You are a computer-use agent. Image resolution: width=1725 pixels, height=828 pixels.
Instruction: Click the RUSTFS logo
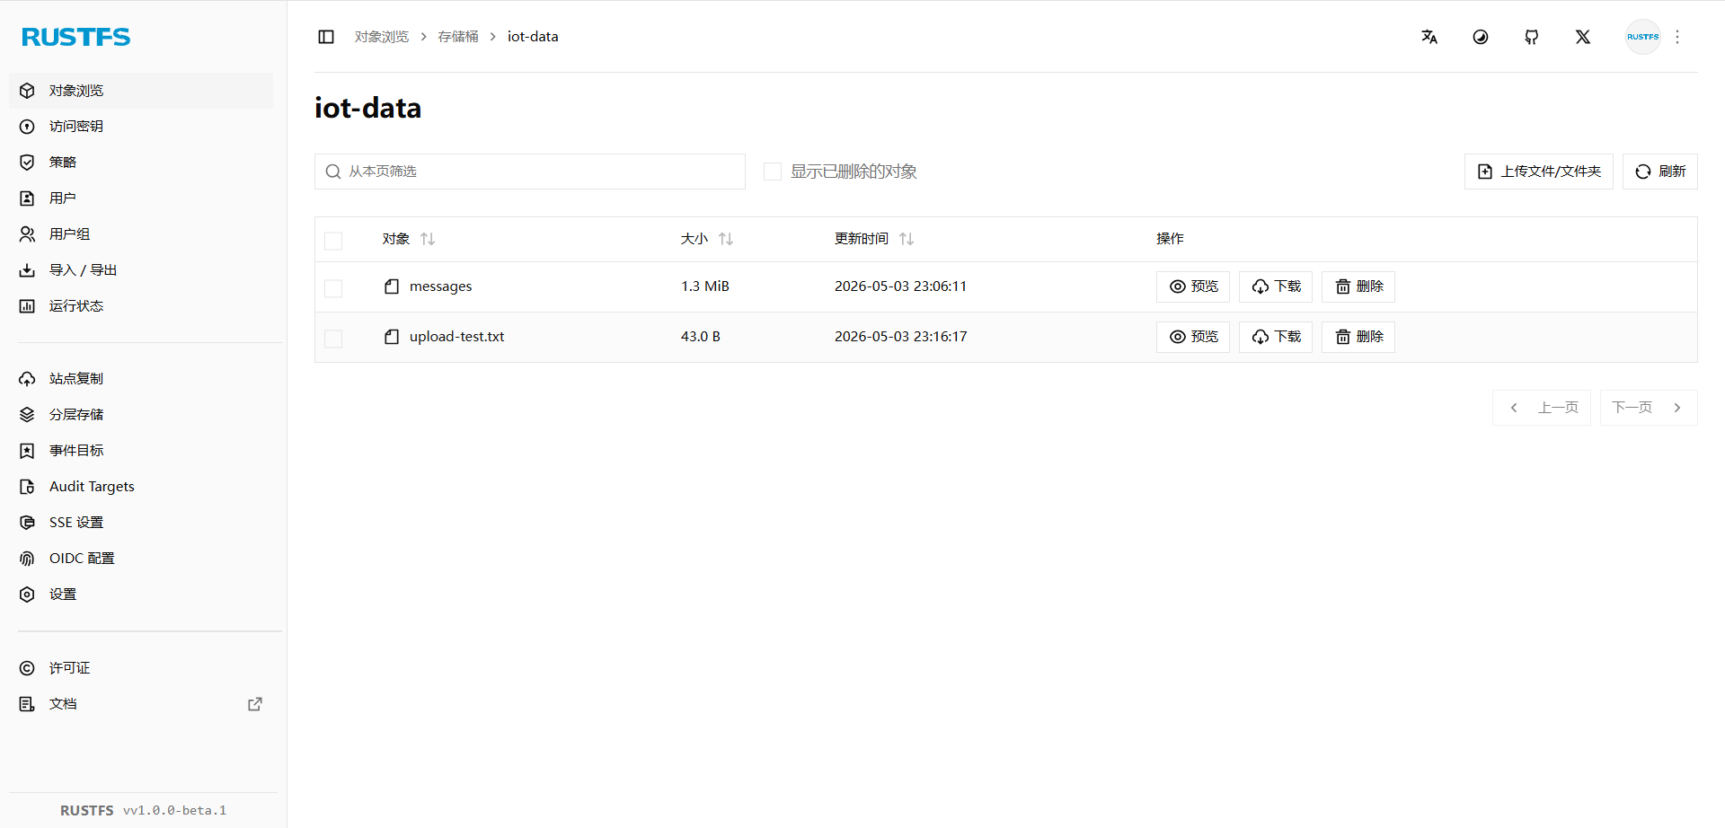coord(76,37)
